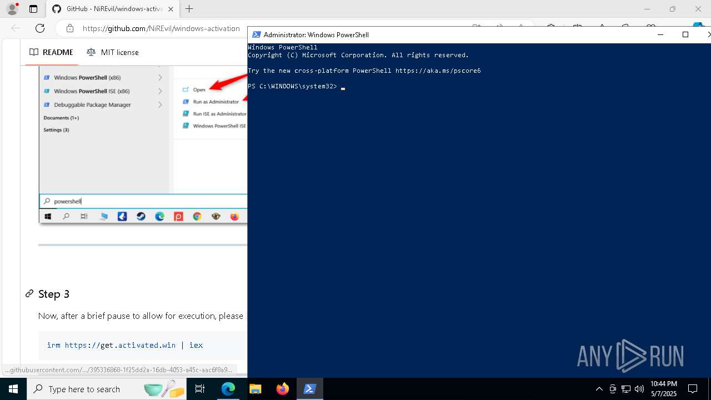Close the GitHub browser tab
Viewport: 711px width, 400px height.
[x=171, y=9]
